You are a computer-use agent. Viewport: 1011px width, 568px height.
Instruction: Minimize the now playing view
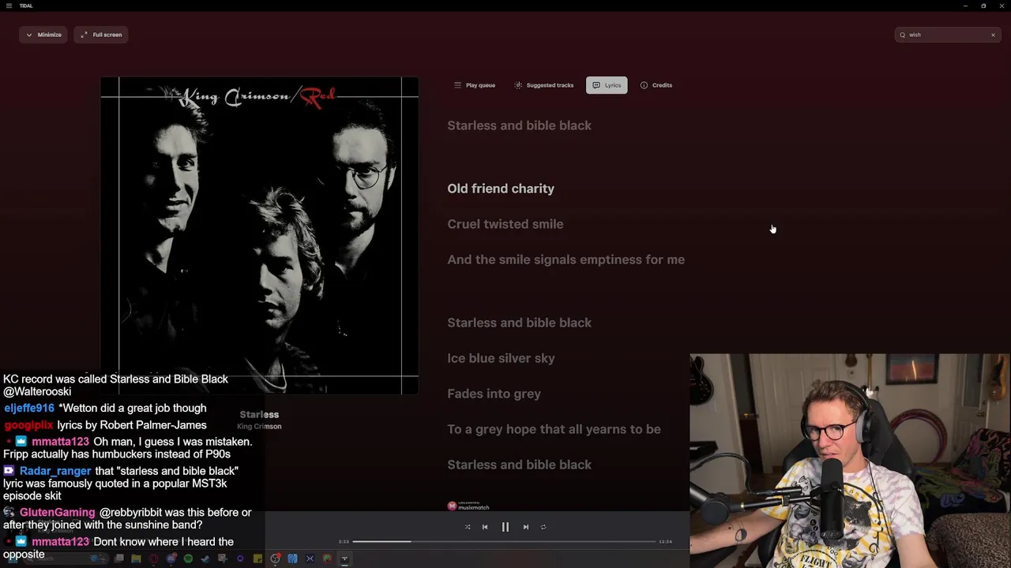[x=43, y=35]
